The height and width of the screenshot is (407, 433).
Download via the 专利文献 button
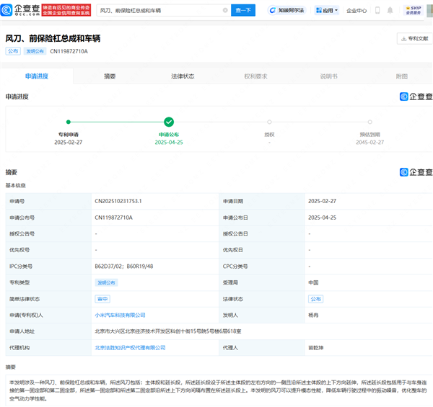(x=414, y=38)
